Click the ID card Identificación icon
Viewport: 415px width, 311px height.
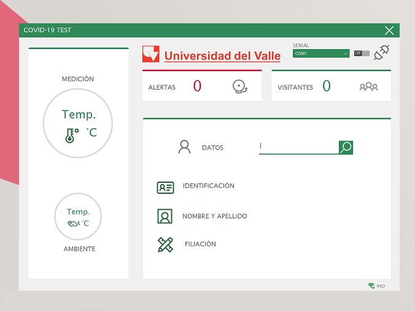tap(165, 188)
